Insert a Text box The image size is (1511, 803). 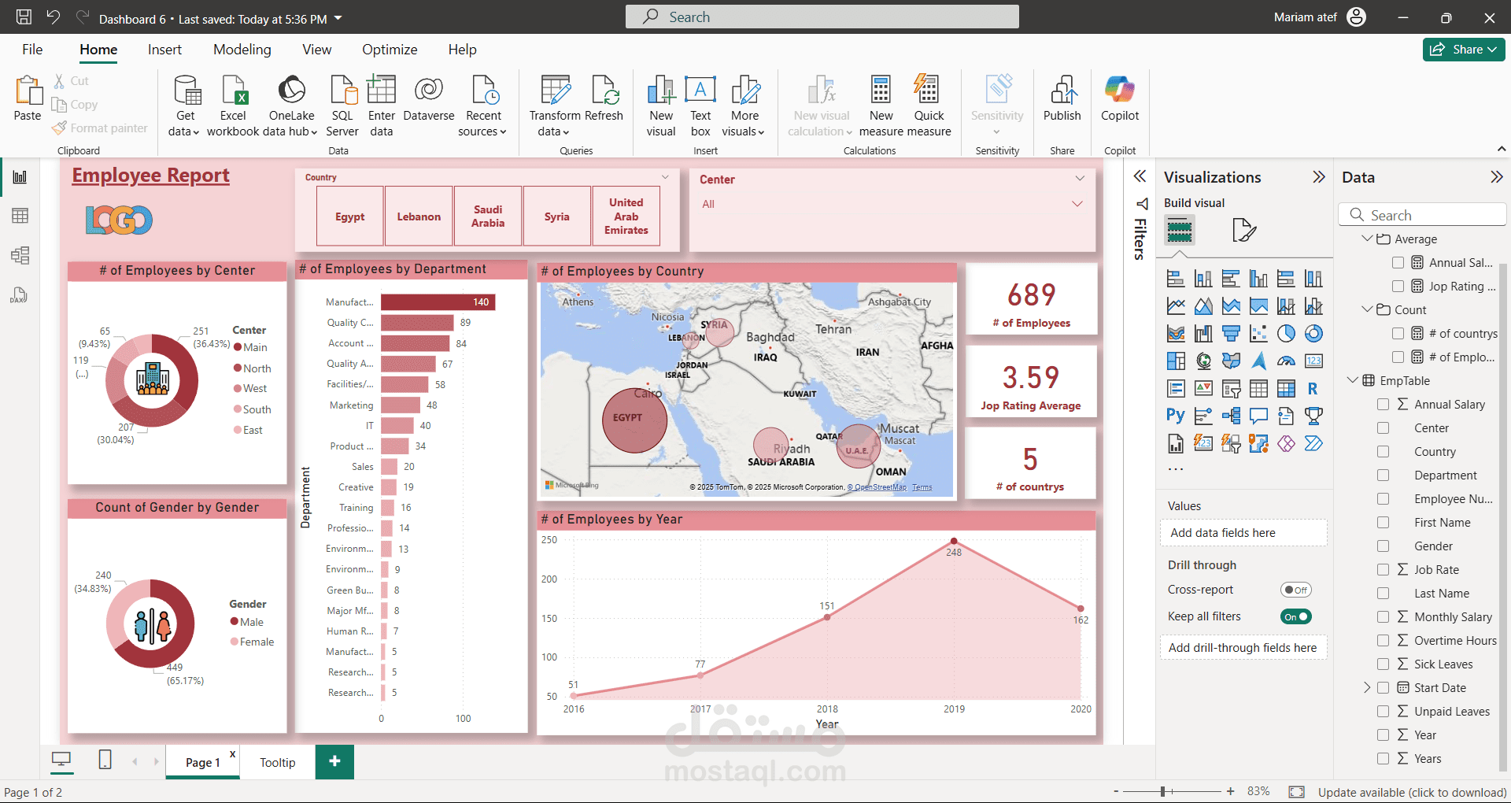pyautogui.click(x=700, y=105)
